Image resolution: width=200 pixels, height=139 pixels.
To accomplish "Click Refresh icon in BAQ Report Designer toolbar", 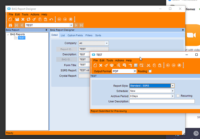I will tap(28, 19).
